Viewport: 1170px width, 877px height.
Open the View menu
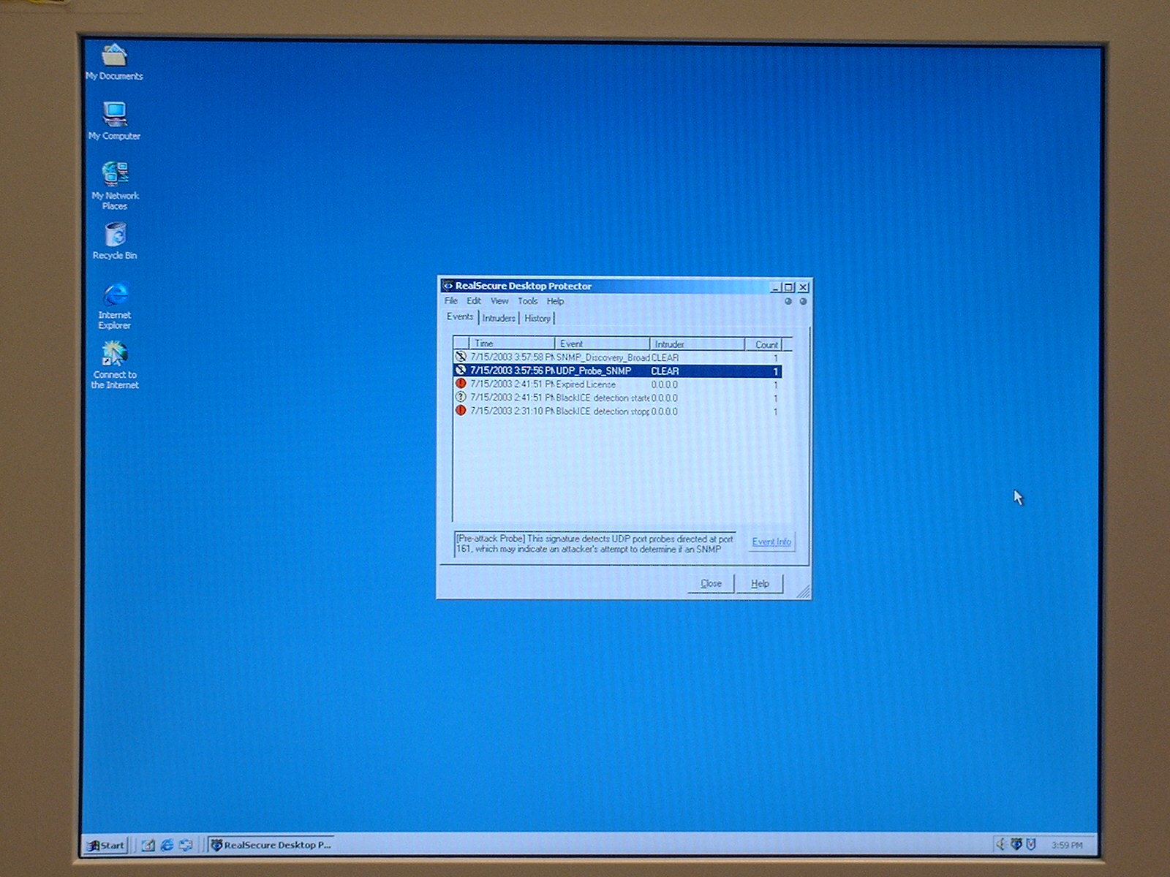(x=499, y=301)
